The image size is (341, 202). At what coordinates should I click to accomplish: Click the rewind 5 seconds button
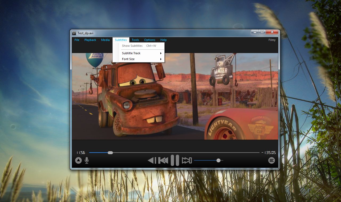pyautogui.click(x=163, y=160)
